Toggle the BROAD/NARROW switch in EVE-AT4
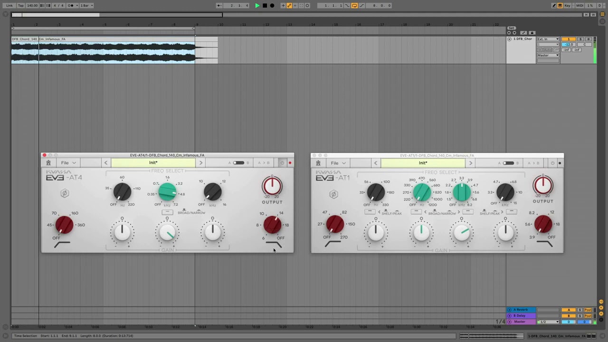 [167, 212]
